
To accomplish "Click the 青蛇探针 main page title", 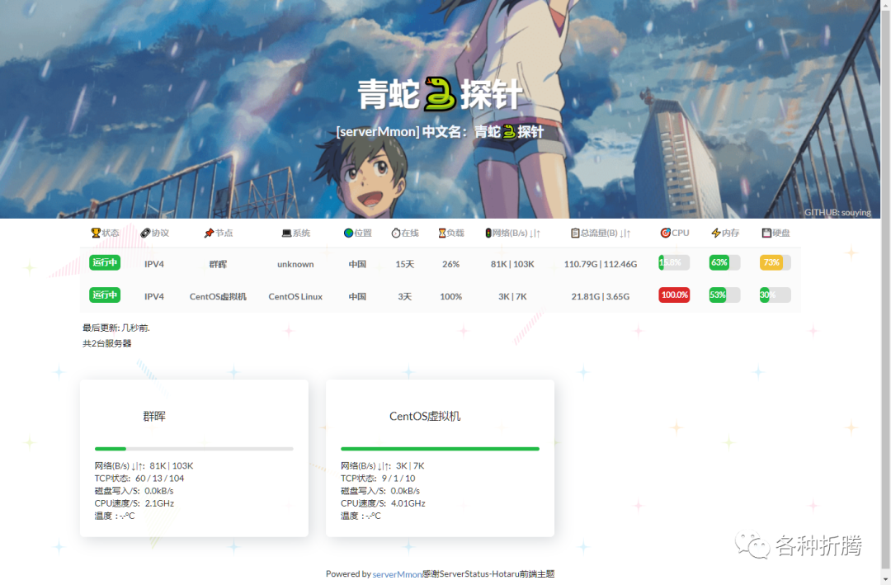I will point(440,94).
